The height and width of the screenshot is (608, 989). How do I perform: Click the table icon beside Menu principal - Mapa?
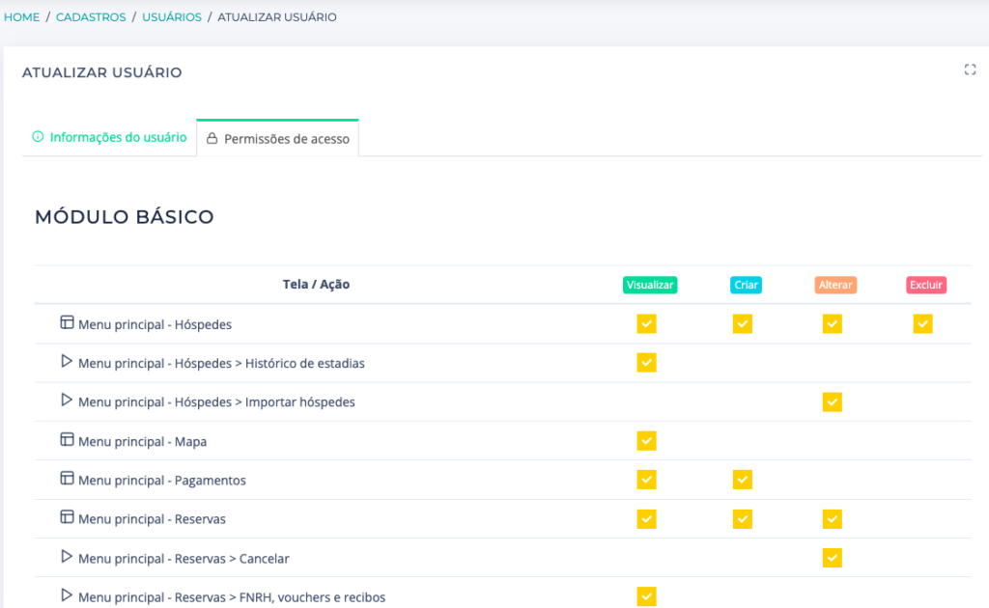click(67, 440)
